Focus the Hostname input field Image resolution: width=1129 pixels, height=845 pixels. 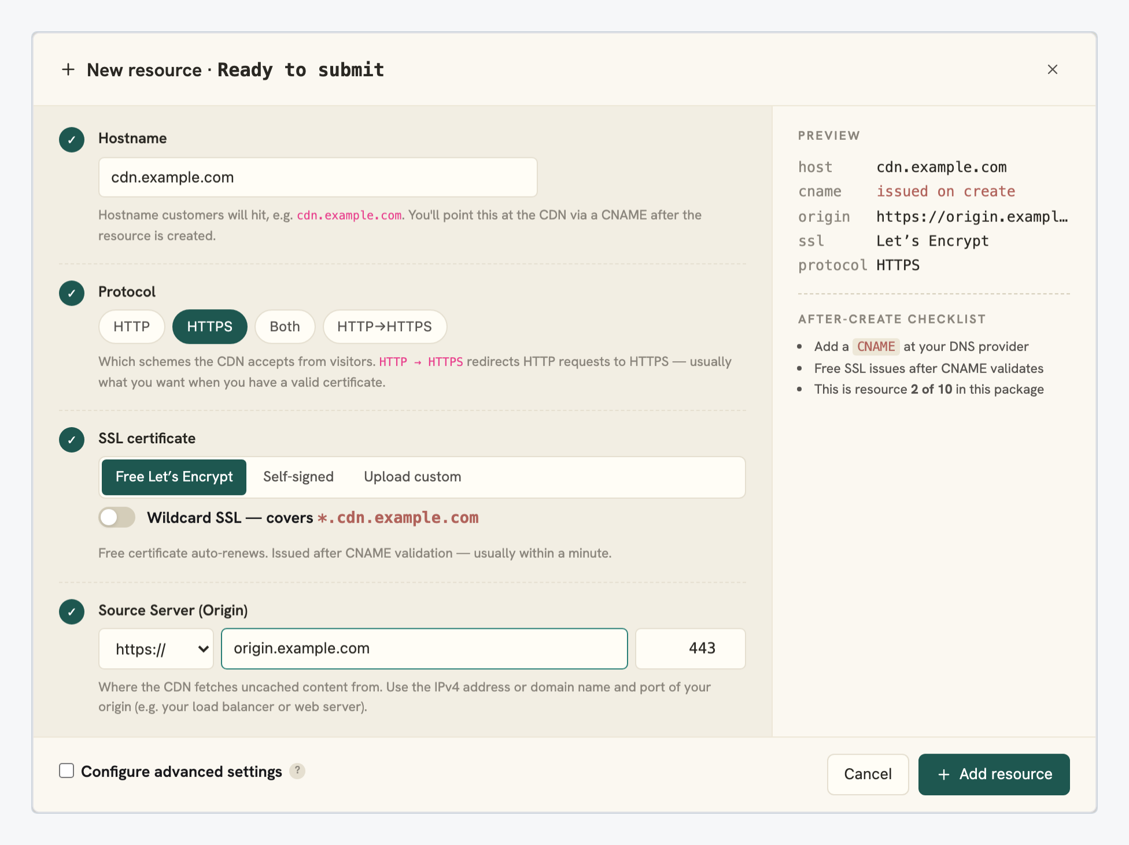click(318, 177)
